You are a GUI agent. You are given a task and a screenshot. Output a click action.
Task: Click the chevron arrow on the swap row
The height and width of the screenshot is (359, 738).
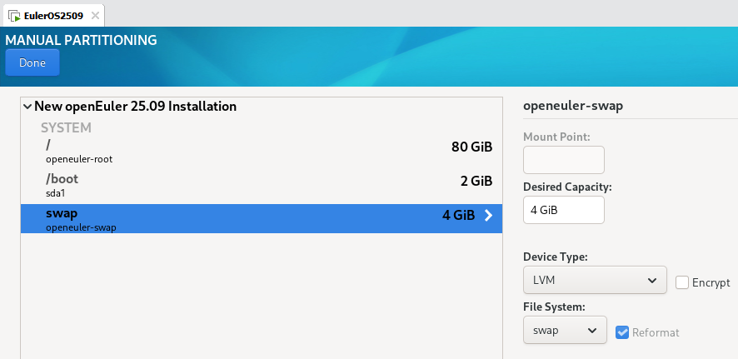click(489, 216)
